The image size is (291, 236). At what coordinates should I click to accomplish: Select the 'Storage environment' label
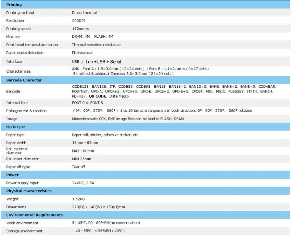click(x=24, y=231)
